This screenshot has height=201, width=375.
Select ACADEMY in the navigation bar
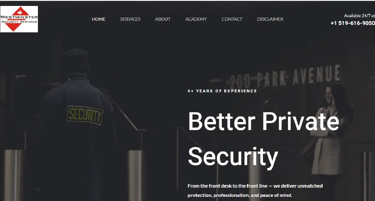click(196, 19)
